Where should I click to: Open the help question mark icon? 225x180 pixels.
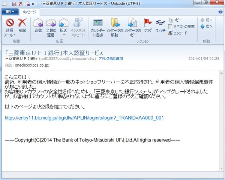(x=220, y=12)
